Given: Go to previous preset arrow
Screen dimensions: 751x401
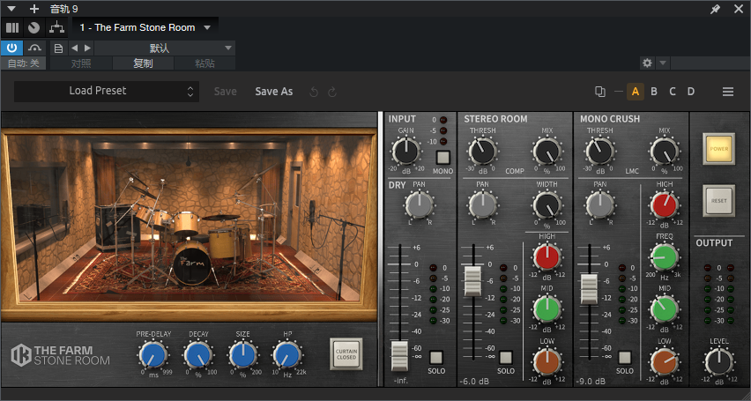Looking at the screenshot, I should pyautogui.click(x=74, y=48).
